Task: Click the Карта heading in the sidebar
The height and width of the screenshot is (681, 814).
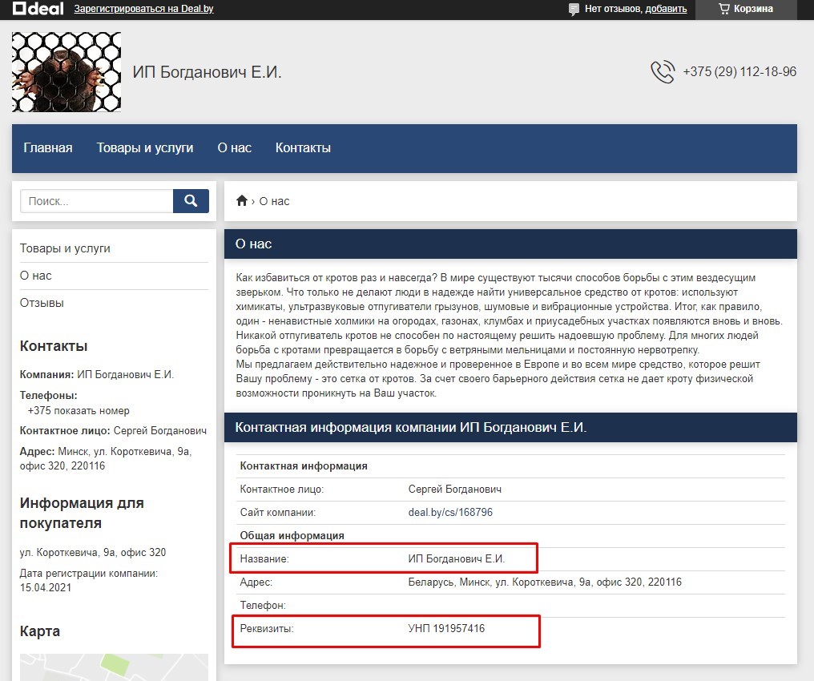Action: coord(40,631)
